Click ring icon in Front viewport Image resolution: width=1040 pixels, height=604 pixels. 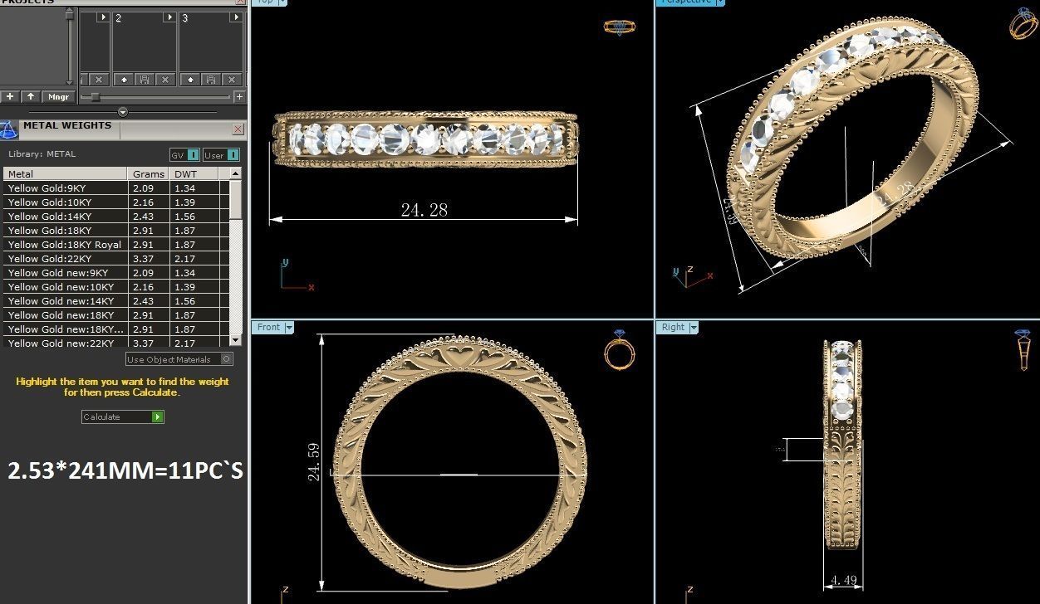pyautogui.click(x=618, y=350)
